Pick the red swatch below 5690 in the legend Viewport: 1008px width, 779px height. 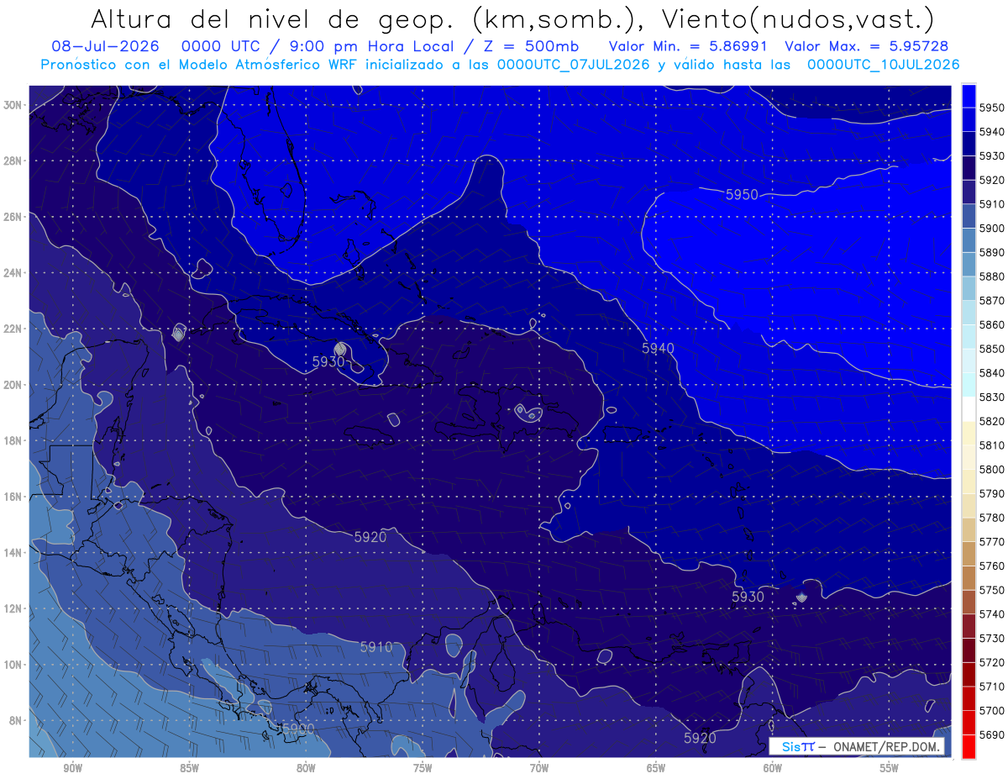(969, 746)
